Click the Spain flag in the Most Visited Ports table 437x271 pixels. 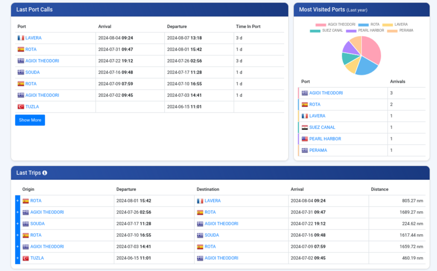coord(305,104)
